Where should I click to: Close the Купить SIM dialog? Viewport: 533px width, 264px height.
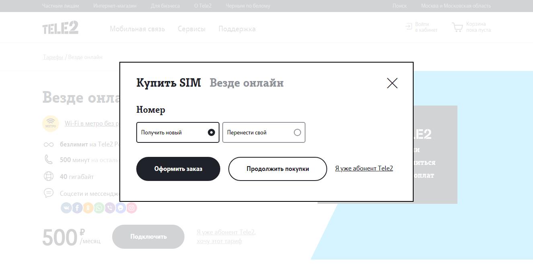pos(392,83)
